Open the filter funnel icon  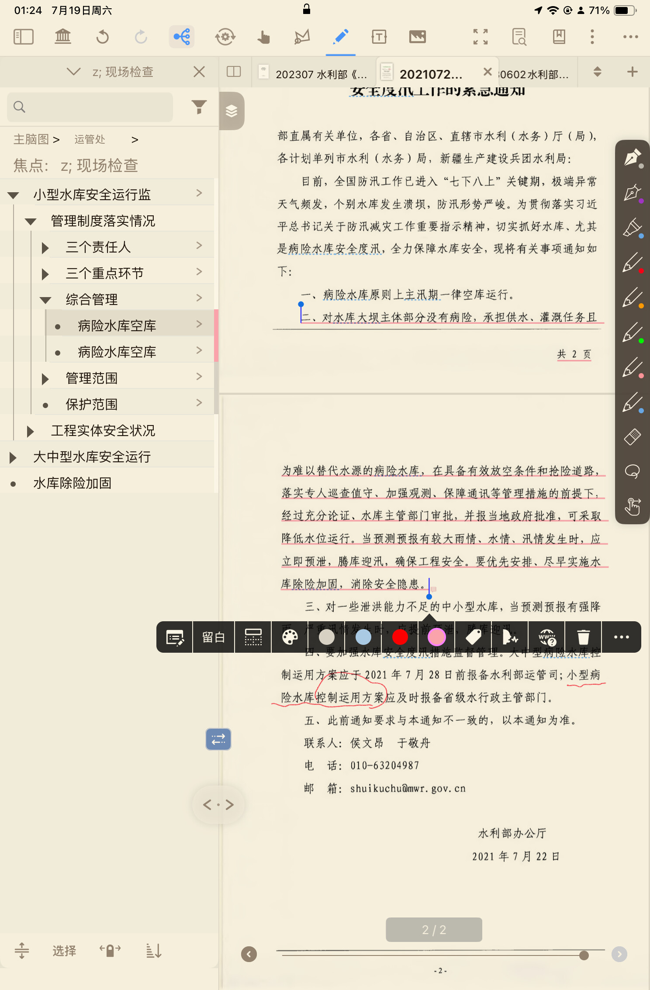(x=199, y=107)
